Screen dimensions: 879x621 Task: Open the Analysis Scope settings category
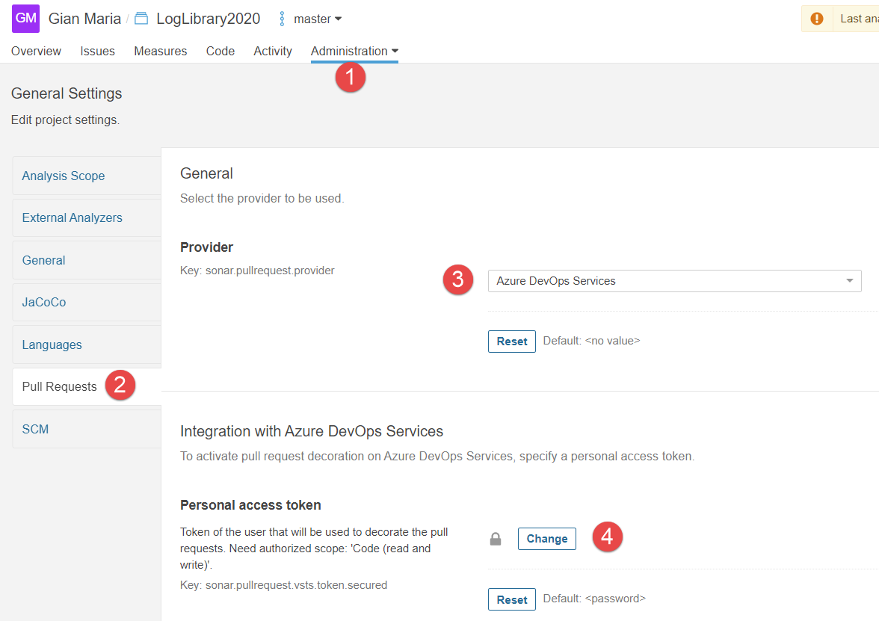click(64, 176)
